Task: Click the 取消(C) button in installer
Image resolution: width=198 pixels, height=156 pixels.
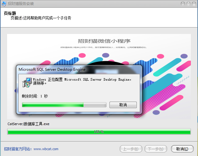Action: pyautogui.click(x=182, y=149)
